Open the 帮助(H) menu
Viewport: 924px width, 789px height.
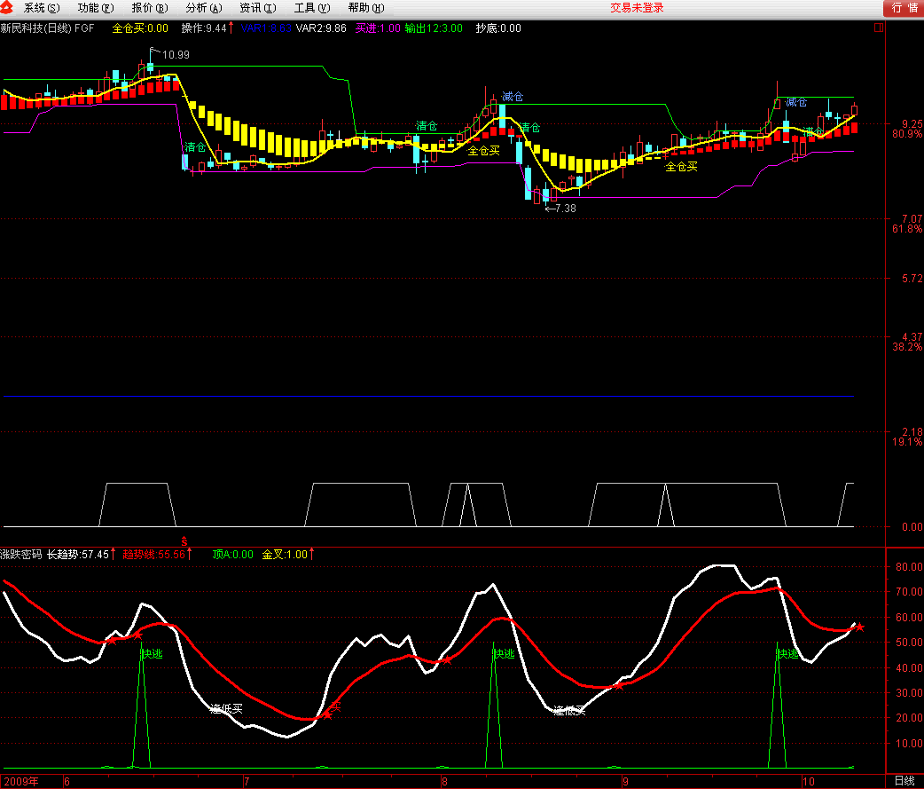pos(365,8)
